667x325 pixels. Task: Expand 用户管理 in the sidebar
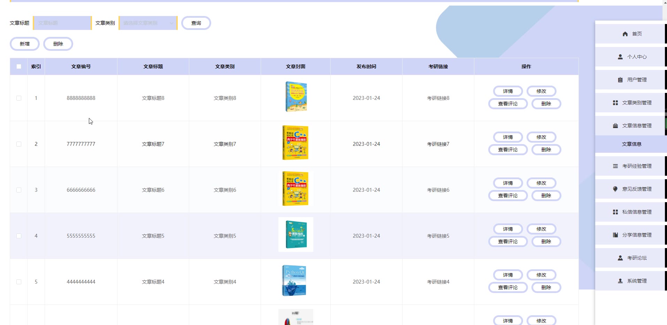[631, 80]
